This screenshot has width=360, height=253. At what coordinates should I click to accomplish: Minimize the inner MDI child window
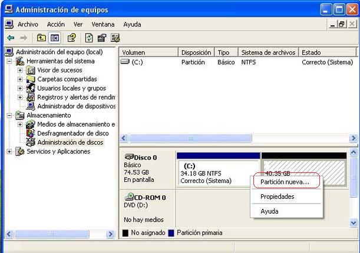pos(332,24)
